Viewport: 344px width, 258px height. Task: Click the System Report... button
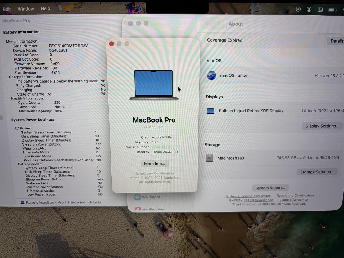270,188
